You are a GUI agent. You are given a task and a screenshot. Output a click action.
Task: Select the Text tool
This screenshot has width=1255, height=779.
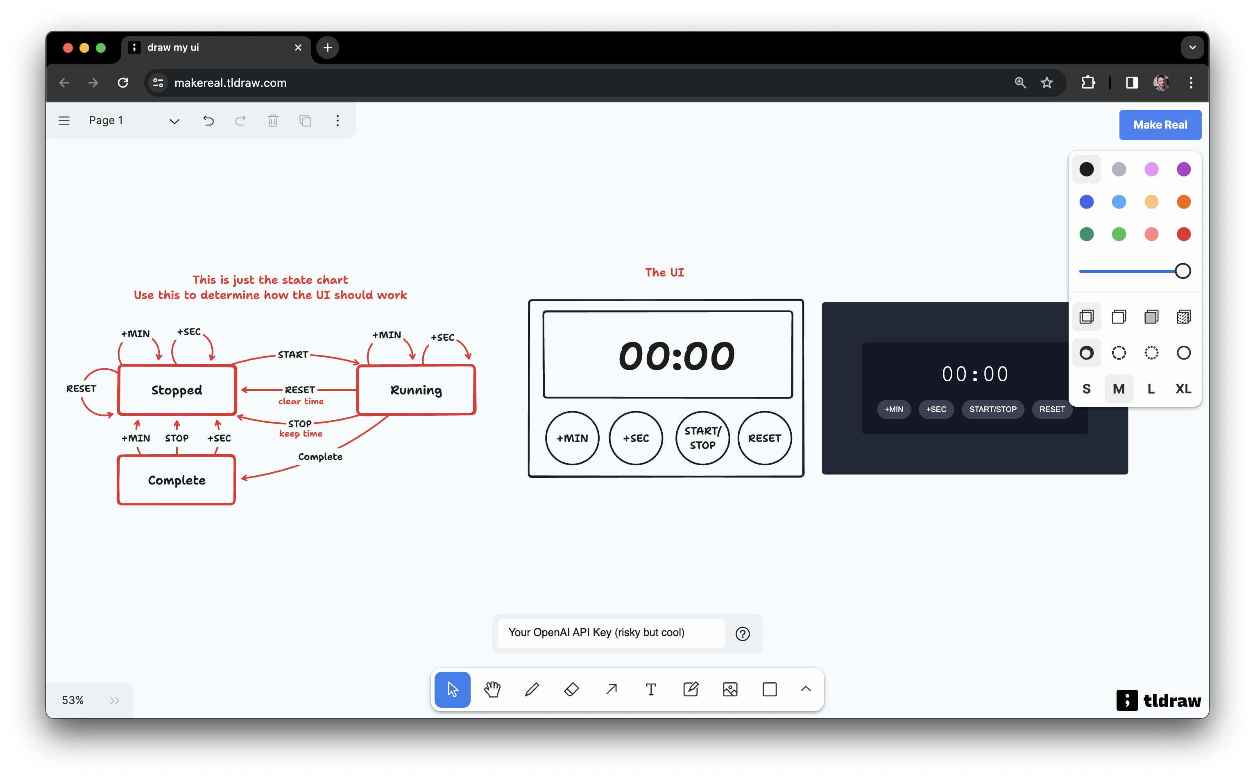tap(651, 689)
